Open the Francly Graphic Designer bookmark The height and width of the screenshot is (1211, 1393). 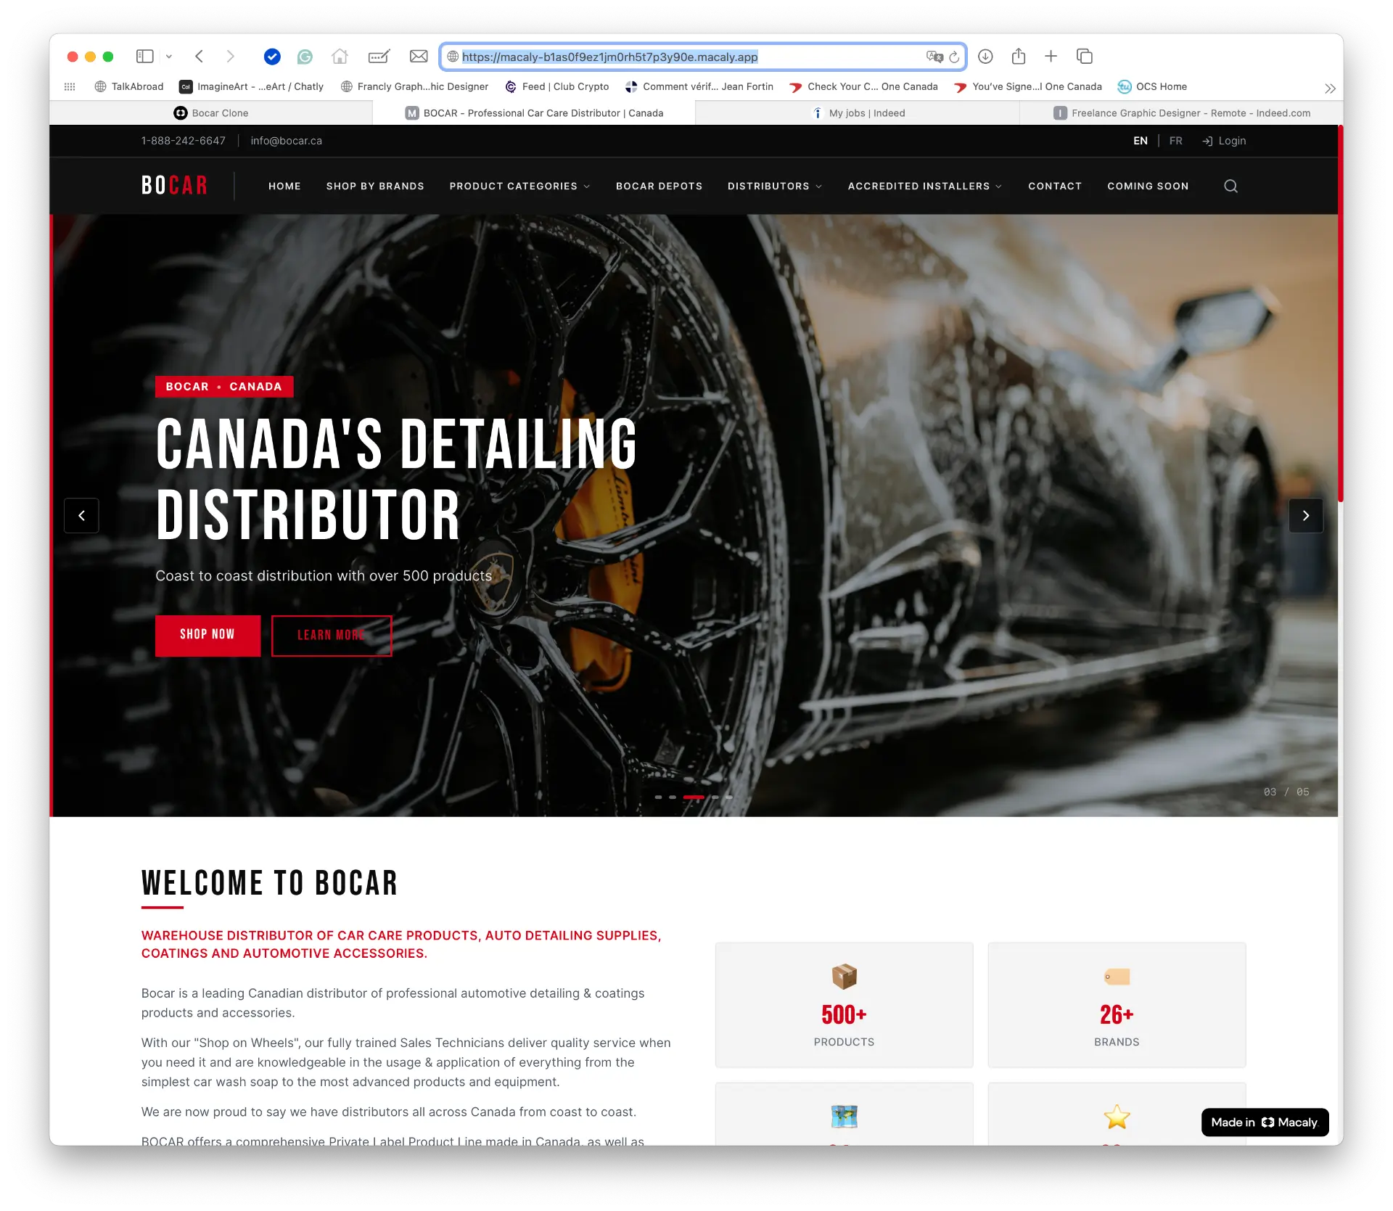pos(414,86)
